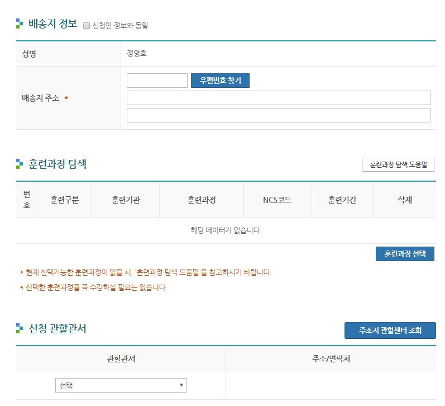Open 훈련과정 탐색 도움말 button
Screen dimensions: 445x406
coord(398,164)
